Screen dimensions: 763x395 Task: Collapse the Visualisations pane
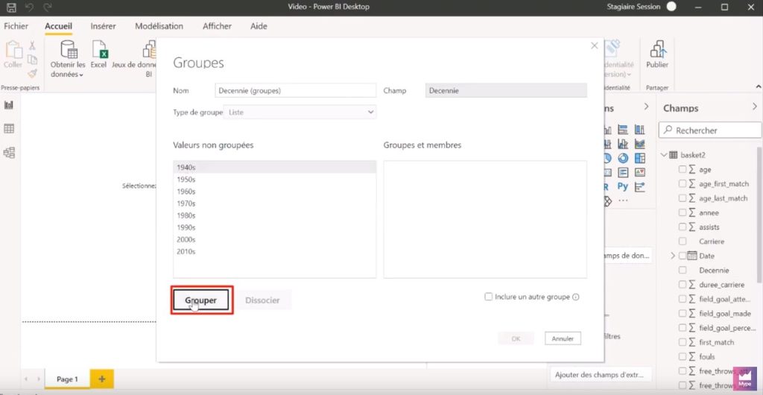(646, 107)
